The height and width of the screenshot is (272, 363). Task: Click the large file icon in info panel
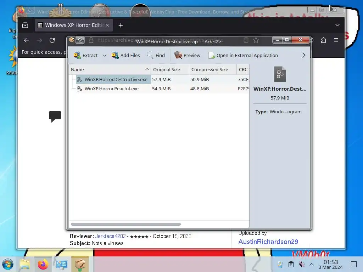click(x=280, y=74)
